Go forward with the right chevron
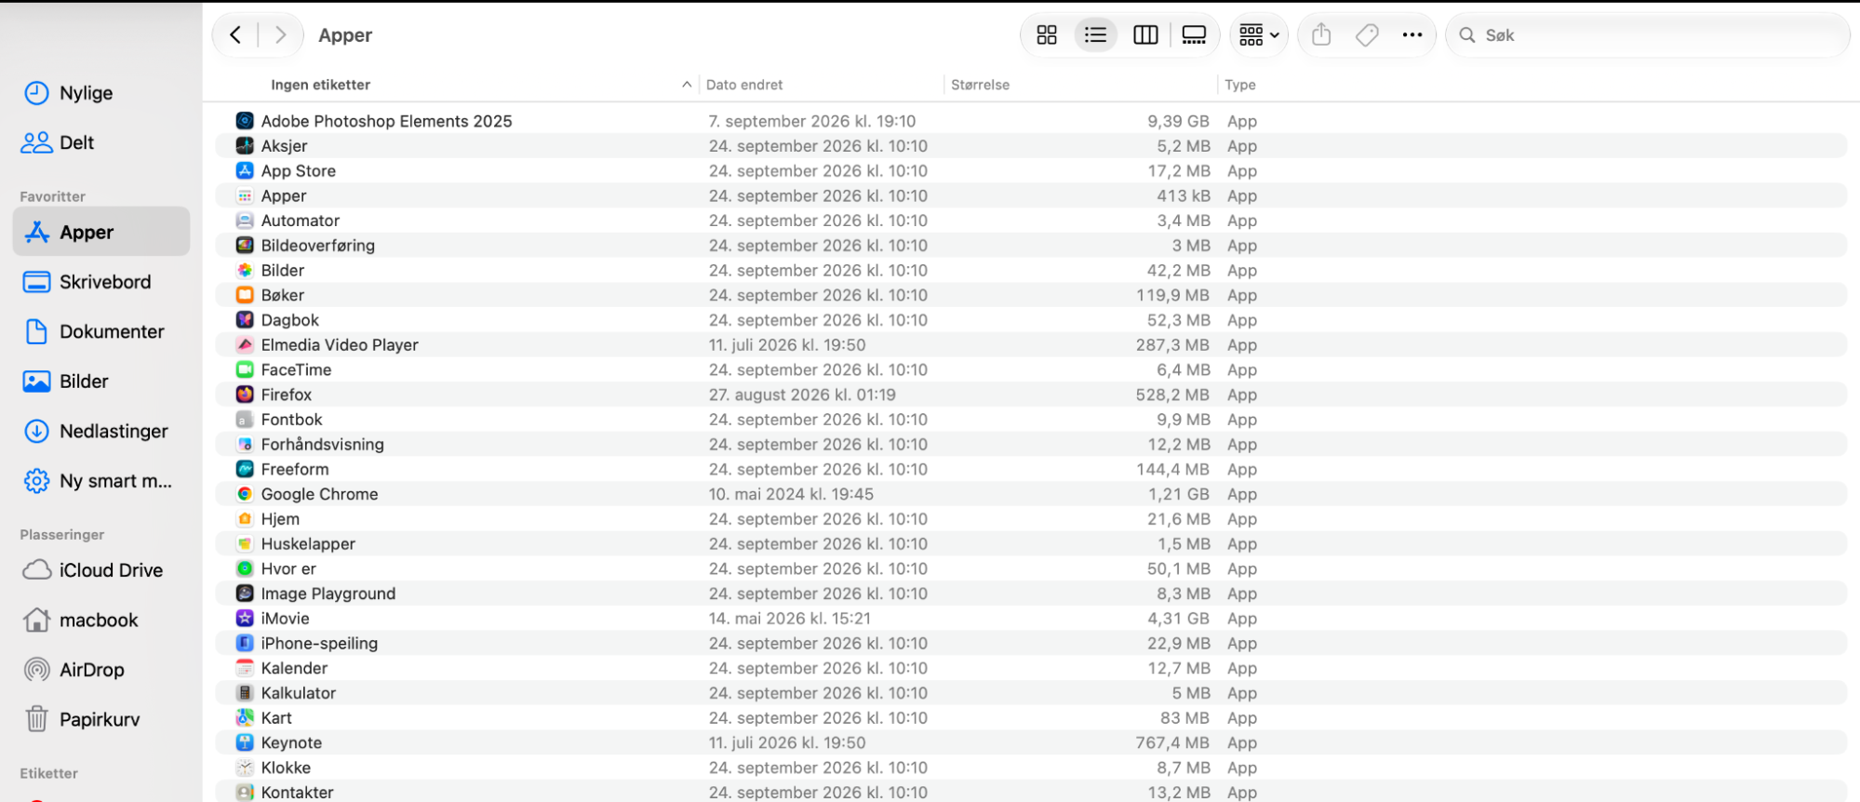Viewport: 1860px width, 802px height. pyautogui.click(x=280, y=35)
